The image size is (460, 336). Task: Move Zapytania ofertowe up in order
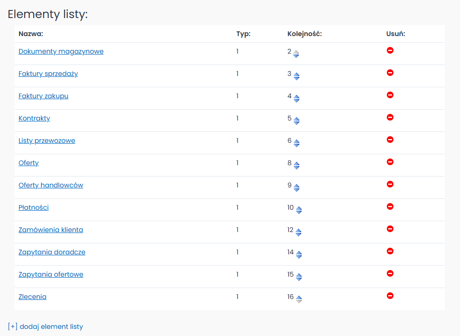click(x=299, y=275)
